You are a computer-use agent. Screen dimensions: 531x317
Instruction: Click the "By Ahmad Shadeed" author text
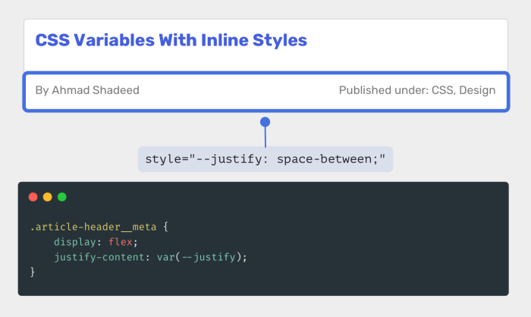(87, 90)
